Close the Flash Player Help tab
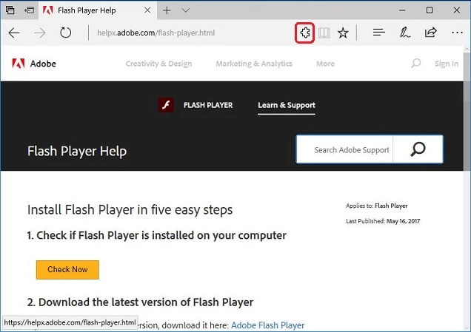 pos(147,10)
